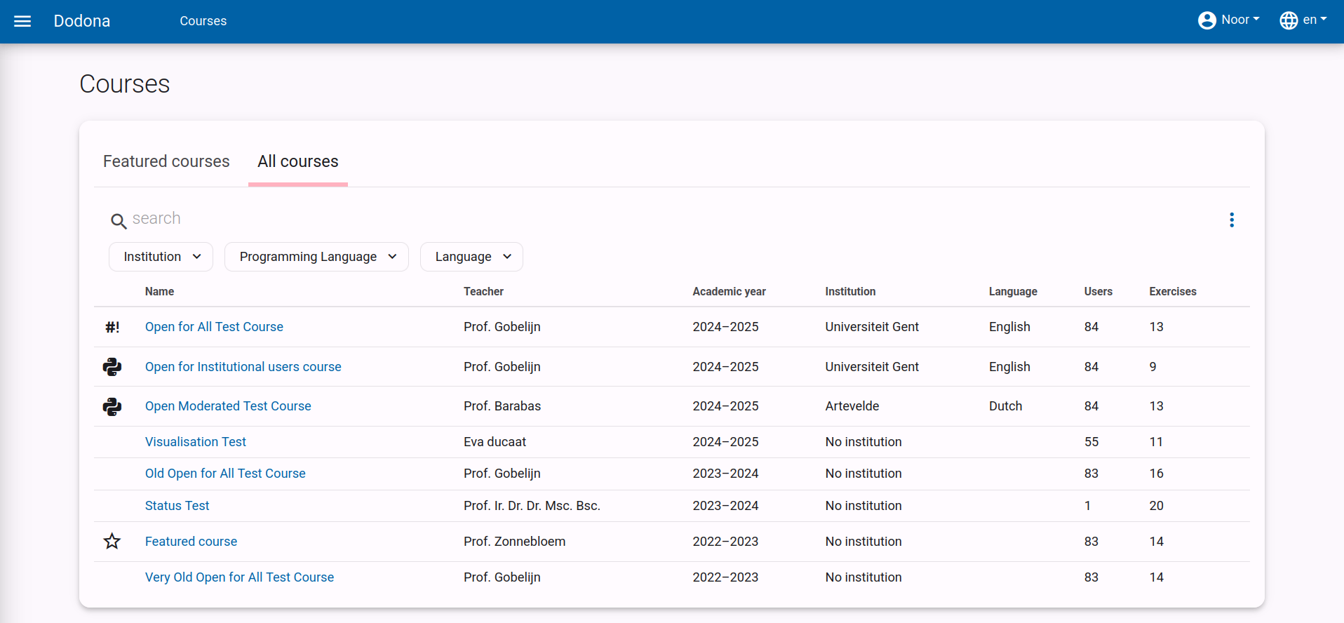The height and width of the screenshot is (623, 1344).
Task: Open the Very Old Open for All Test Course link
Action: coord(239,577)
